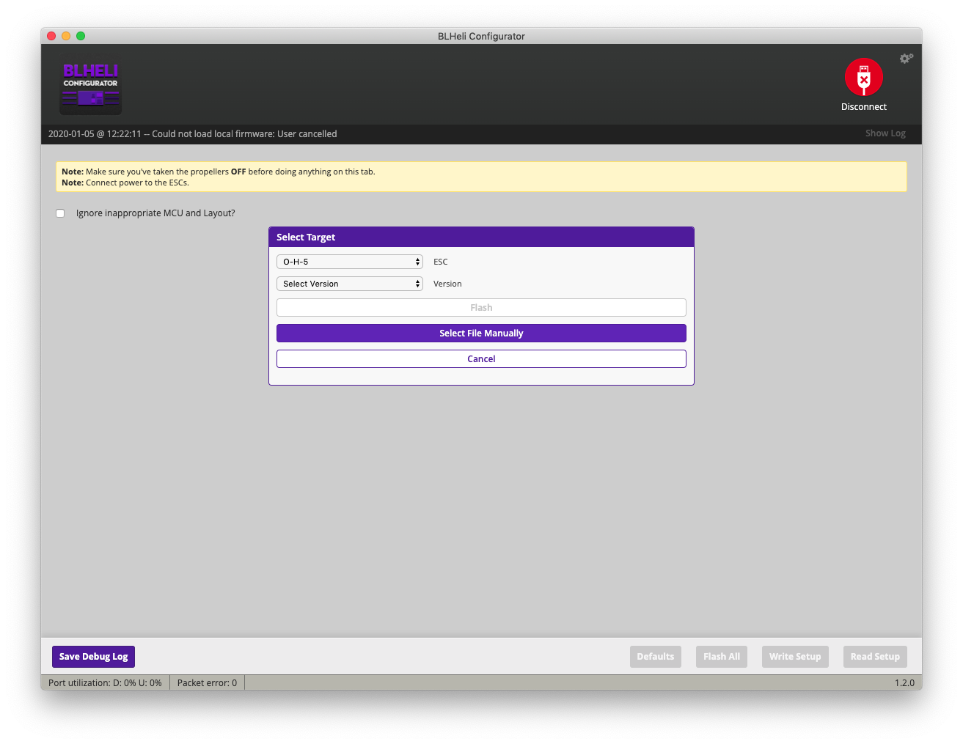
Task: Enable Ignore inappropriate MCU and Layout checkbox
Action: point(60,213)
